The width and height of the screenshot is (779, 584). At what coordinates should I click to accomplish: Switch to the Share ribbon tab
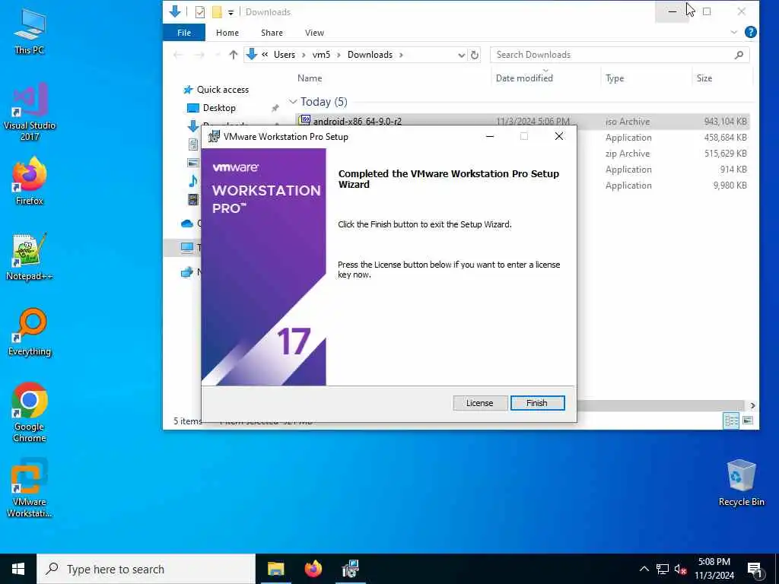pos(272,33)
